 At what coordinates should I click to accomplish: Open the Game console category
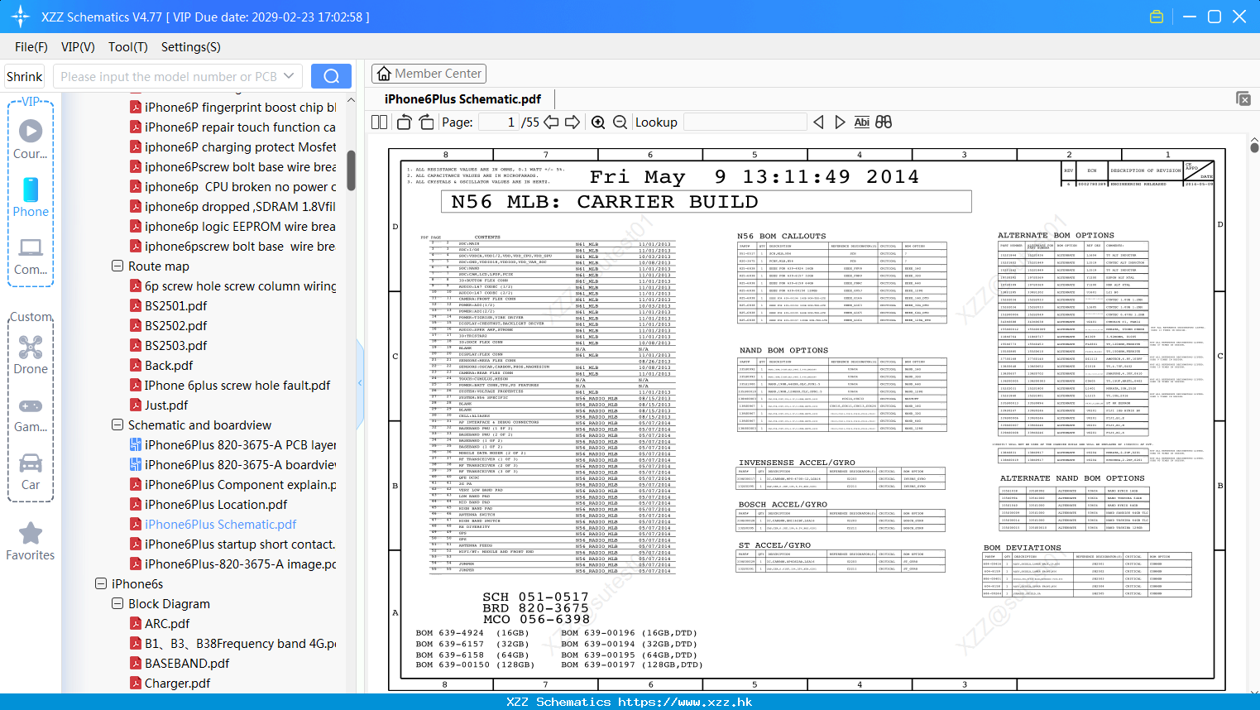click(31, 414)
